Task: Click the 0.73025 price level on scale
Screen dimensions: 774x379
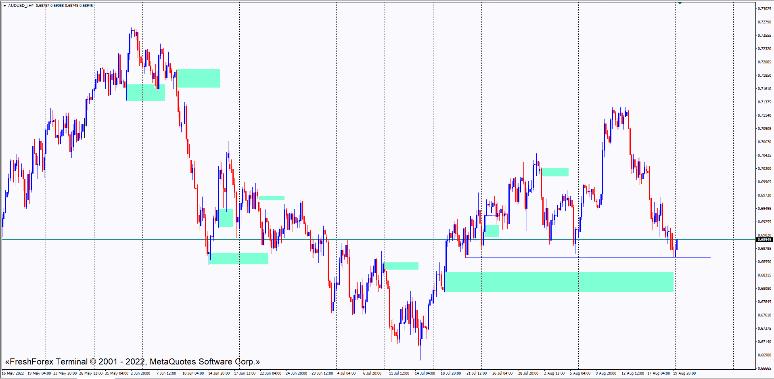Action: [764, 9]
